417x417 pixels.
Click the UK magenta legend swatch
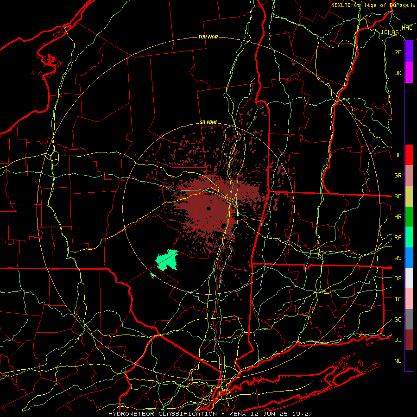pyautogui.click(x=409, y=73)
